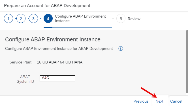Viewport: 188px width, 106px height.
Task: Select the '16 GB ABAP 64 GB HANA' value
Action: coord(60,62)
